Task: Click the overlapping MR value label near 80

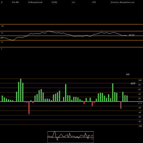Action: [x=133, y=84]
